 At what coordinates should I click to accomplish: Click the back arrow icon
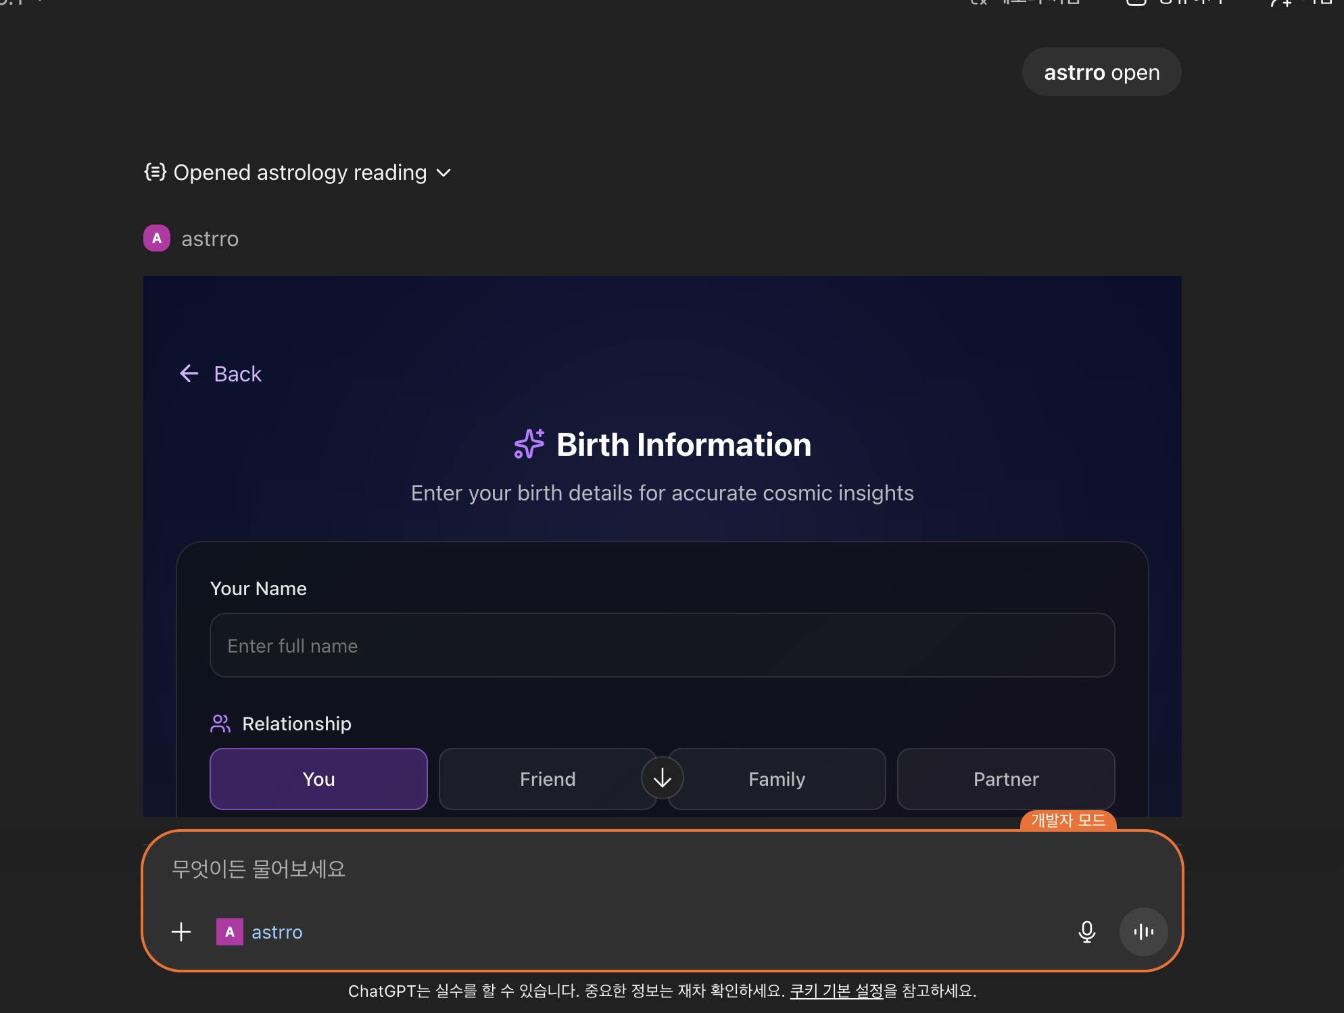click(189, 373)
